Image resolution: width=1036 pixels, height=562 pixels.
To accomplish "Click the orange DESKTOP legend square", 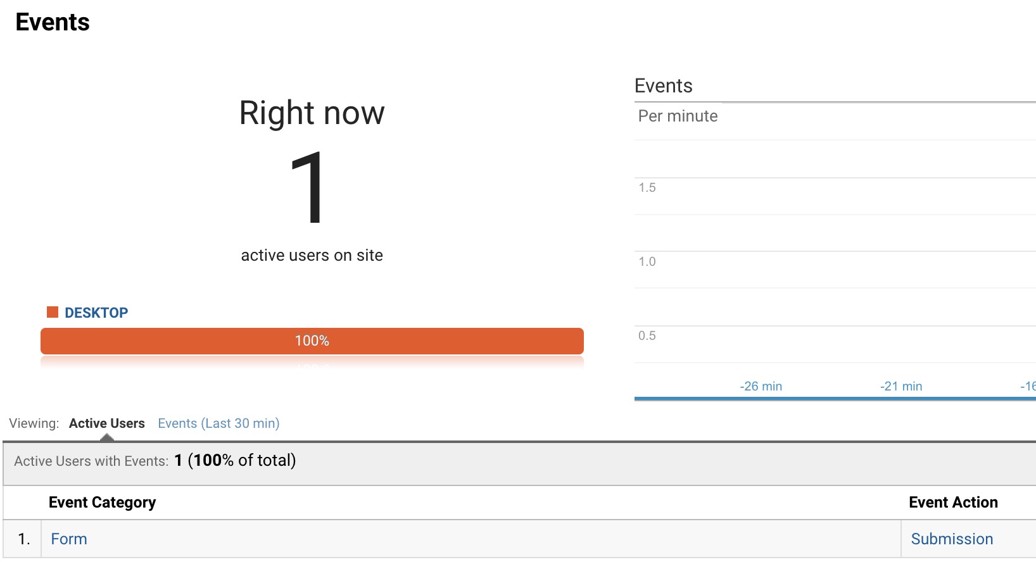I will tap(53, 312).
